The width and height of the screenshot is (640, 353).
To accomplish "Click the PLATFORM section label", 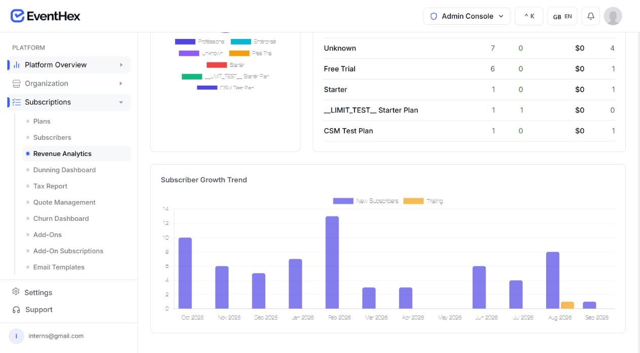I will pos(28,48).
